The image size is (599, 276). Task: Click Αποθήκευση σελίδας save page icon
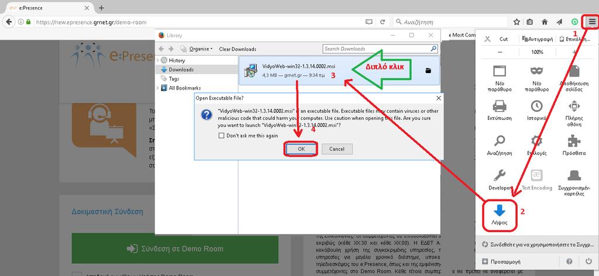[573, 71]
